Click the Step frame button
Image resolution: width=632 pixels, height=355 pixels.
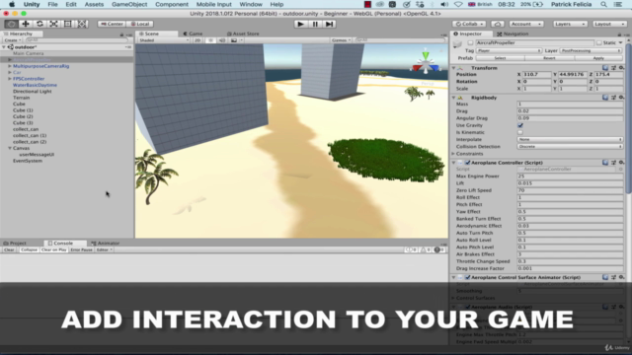click(x=329, y=24)
